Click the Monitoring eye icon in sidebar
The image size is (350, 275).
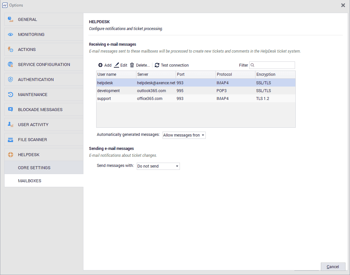point(10,34)
